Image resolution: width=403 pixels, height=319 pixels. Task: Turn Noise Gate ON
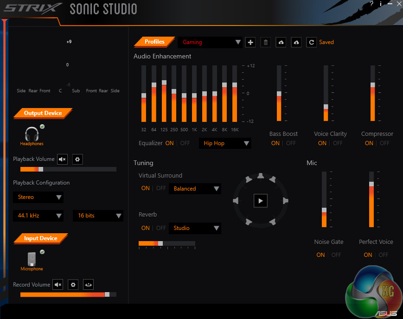(320, 255)
